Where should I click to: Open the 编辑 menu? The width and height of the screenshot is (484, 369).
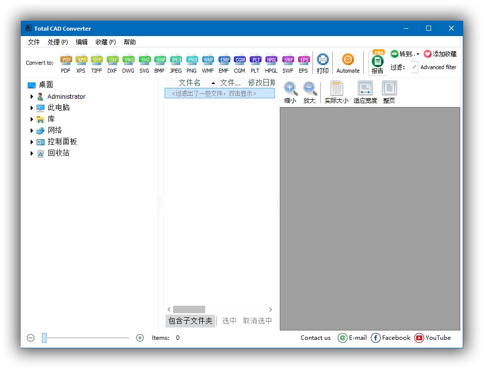[82, 42]
